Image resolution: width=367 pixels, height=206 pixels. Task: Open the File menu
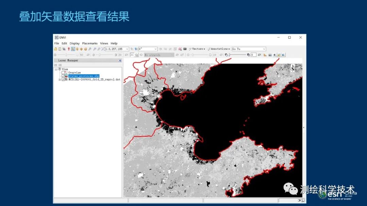click(57, 43)
